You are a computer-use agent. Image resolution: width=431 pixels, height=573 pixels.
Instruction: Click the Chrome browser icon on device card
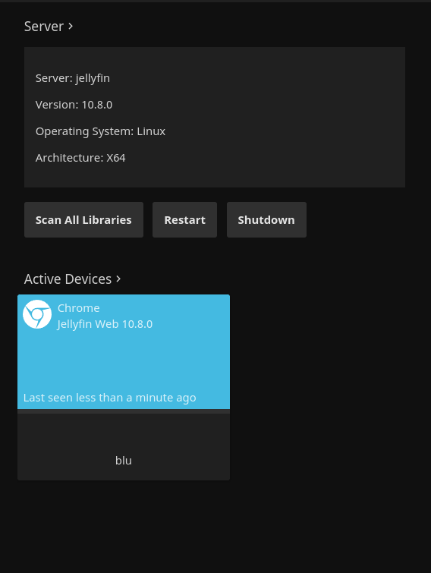37,314
